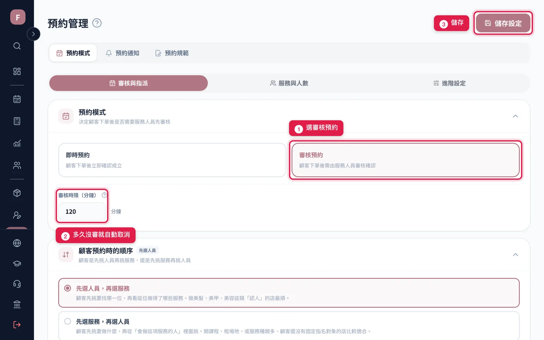544x340 pixels.
Task: Open the bank building icon in sidebar
Action: (x=17, y=304)
